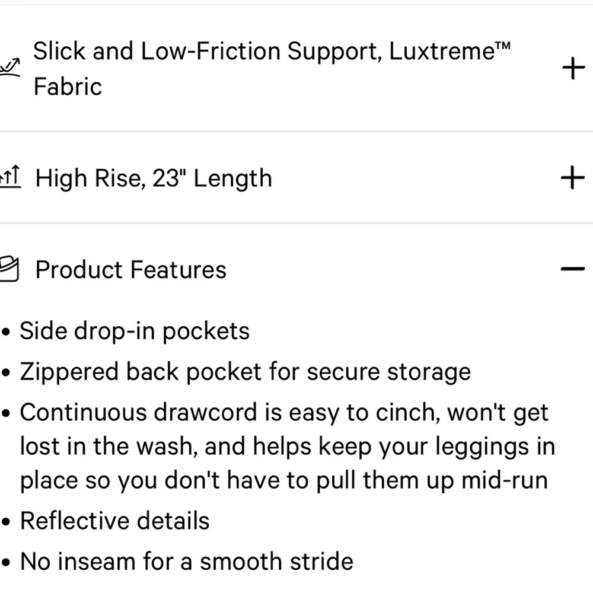Select the Side drop-in pockets feature
Viewport: 593px width, 593px height.
point(135,331)
